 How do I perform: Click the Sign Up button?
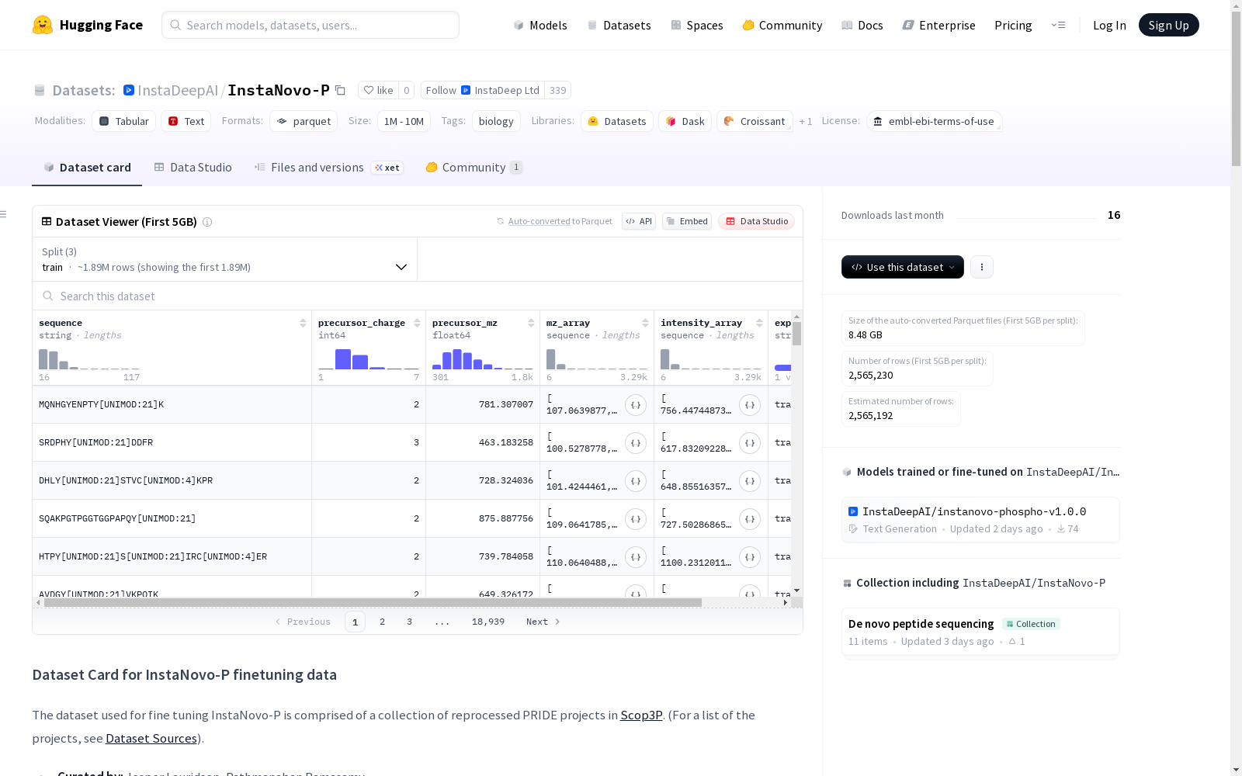[1168, 25]
